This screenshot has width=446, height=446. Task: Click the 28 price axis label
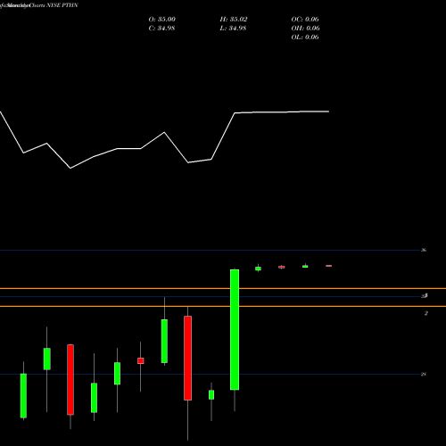point(424,375)
